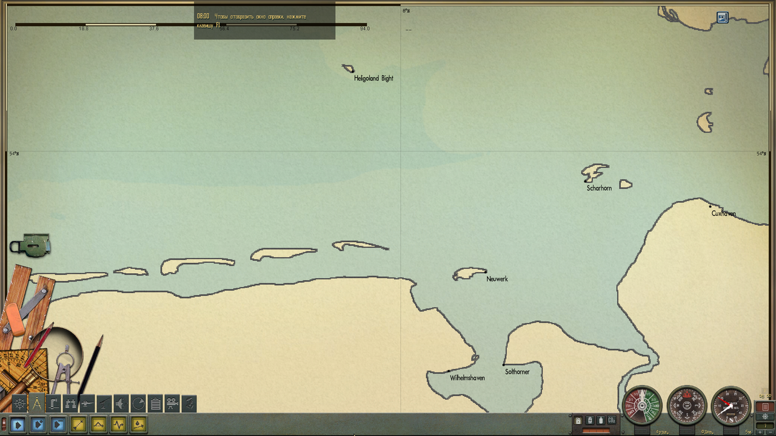Click the depth gauge dial
This screenshot has height=436, width=776.
[732, 406]
